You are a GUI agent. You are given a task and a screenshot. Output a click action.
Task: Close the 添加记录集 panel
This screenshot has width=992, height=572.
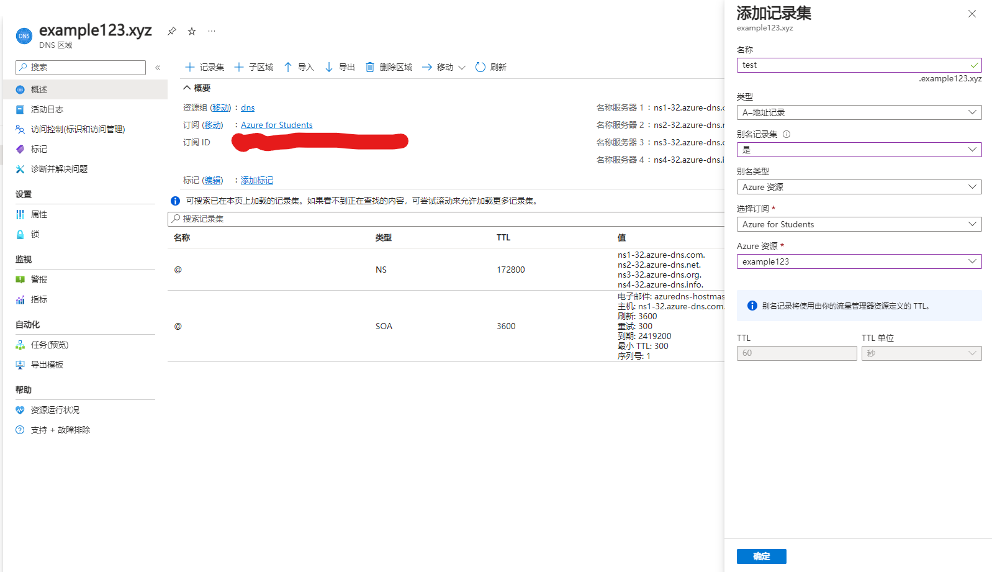[x=972, y=14]
